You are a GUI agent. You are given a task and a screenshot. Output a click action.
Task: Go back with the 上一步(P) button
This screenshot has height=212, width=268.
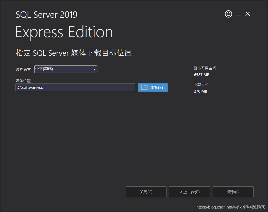[x=190, y=192]
